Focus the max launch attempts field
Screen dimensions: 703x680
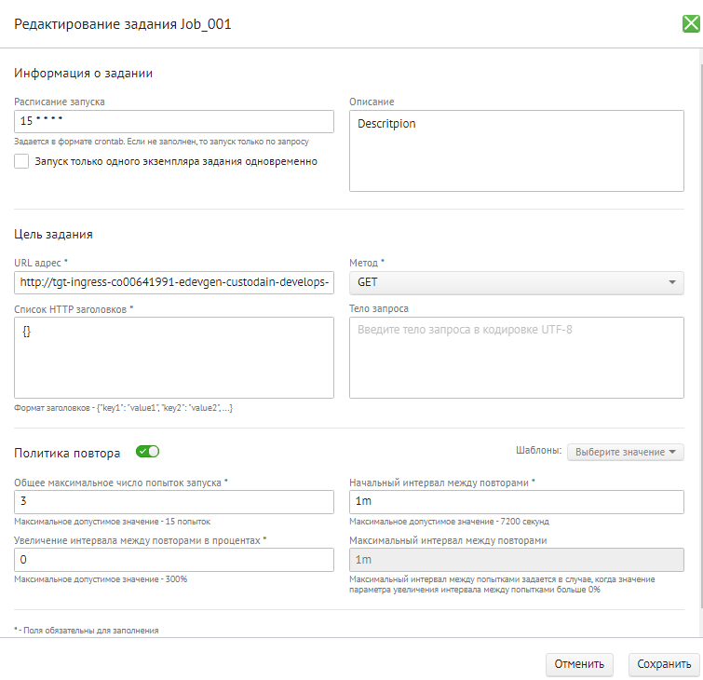coord(174,502)
